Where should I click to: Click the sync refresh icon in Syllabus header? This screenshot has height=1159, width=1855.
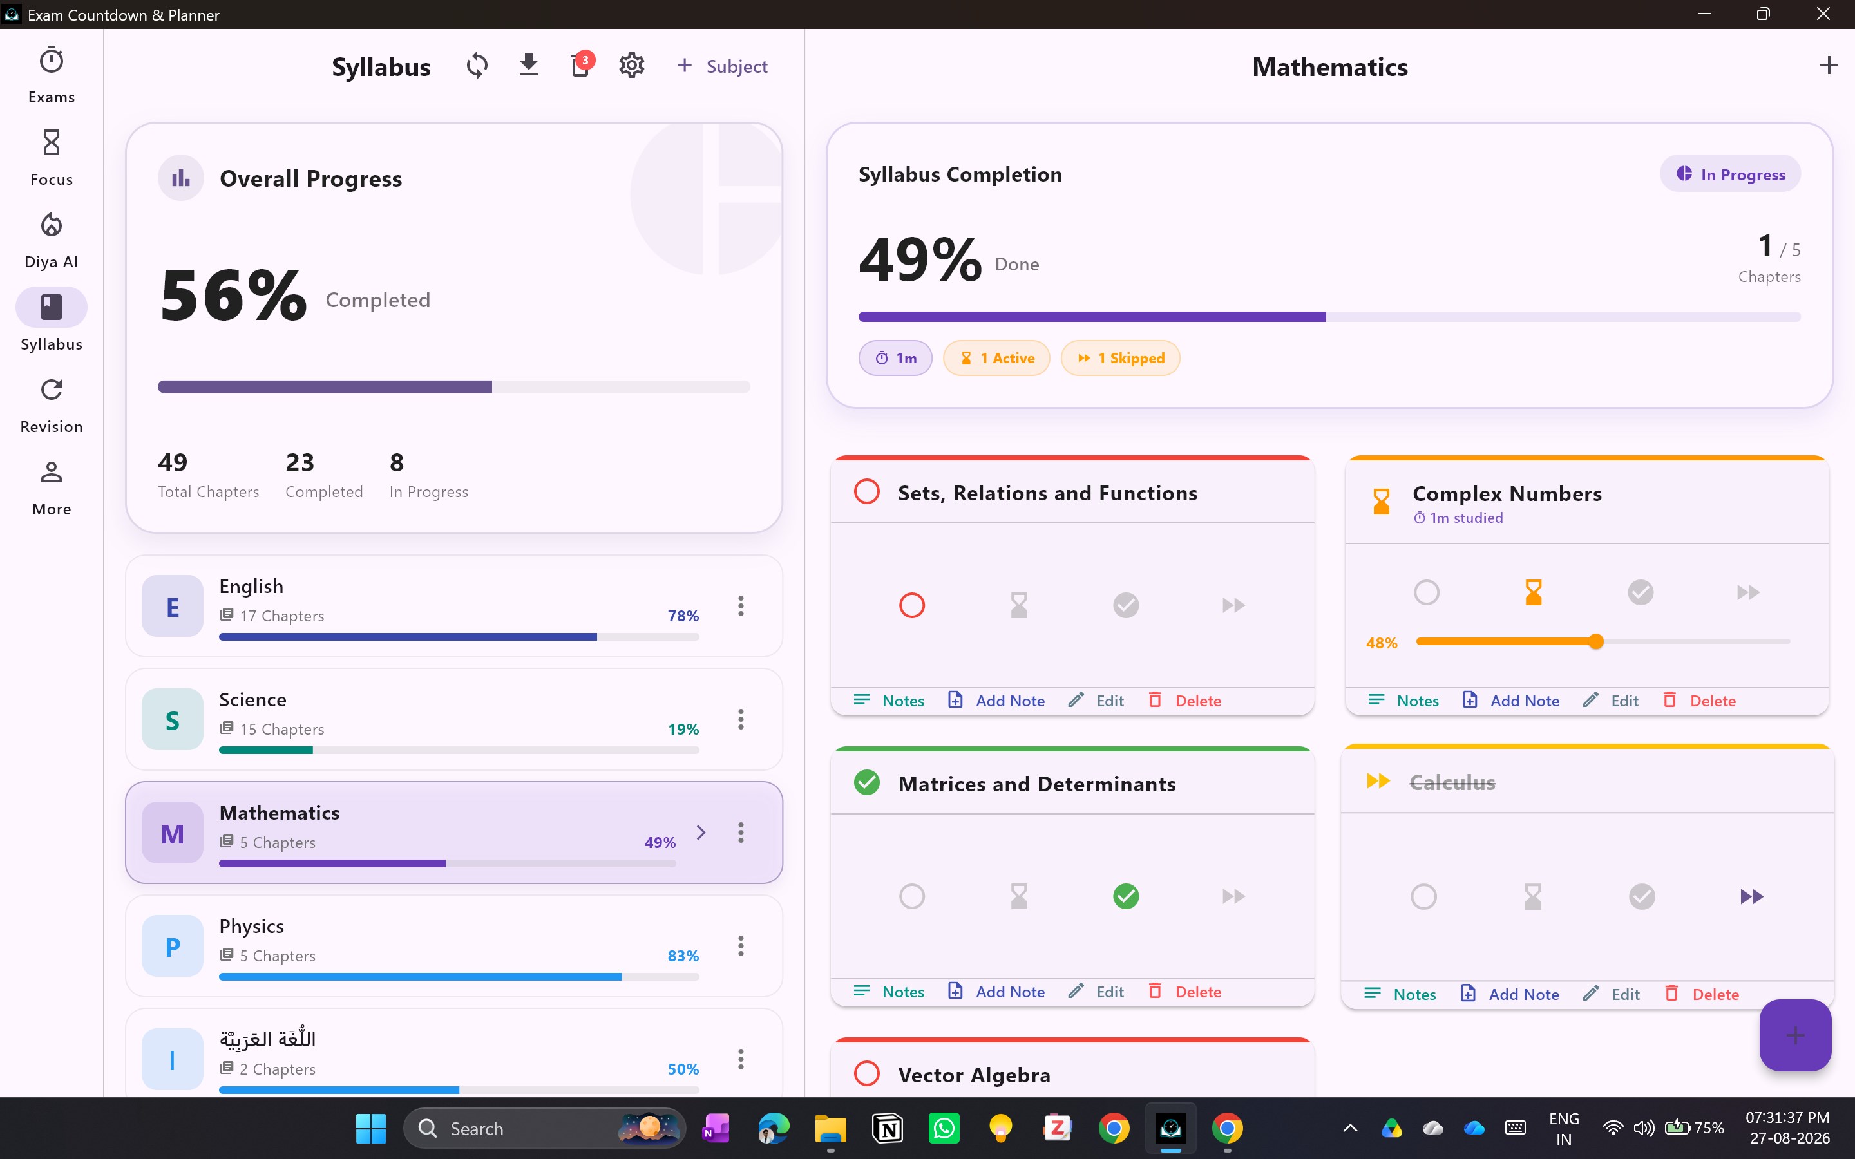point(477,66)
